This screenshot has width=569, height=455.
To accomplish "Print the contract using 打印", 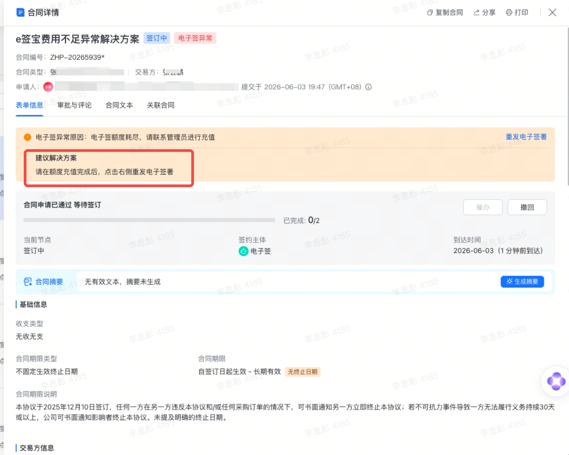I will tap(517, 13).
